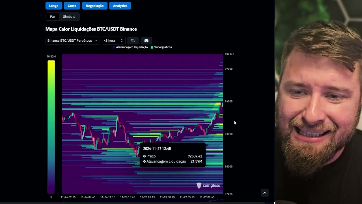Screen dimensions: 362x204
Task: Click the 87495 bottom price label
Action: (x=229, y=194)
